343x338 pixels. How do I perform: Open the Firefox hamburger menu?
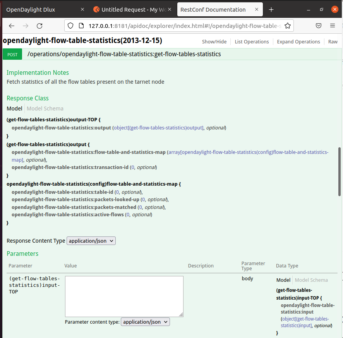pyautogui.click(x=333, y=26)
